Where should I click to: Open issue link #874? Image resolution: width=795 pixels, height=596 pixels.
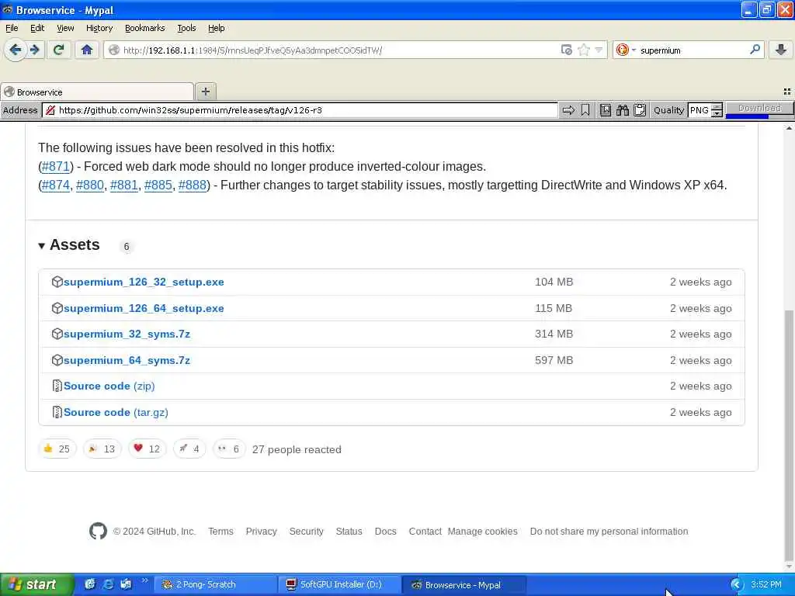pos(55,185)
